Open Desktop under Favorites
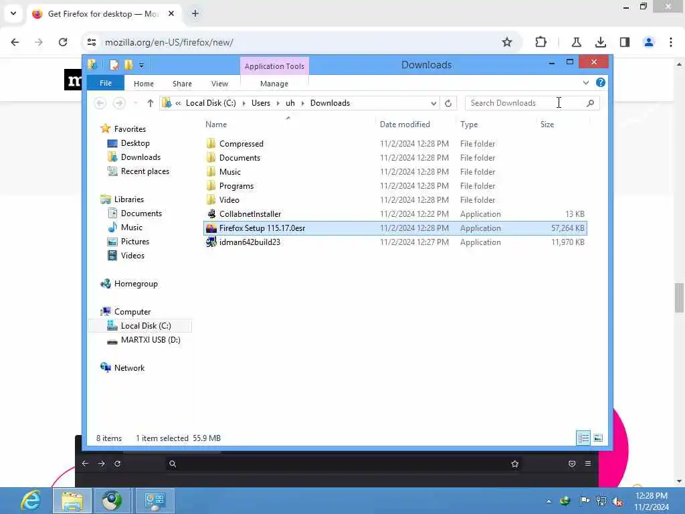This screenshot has width=685, height=514. click(x=135, y=143)
